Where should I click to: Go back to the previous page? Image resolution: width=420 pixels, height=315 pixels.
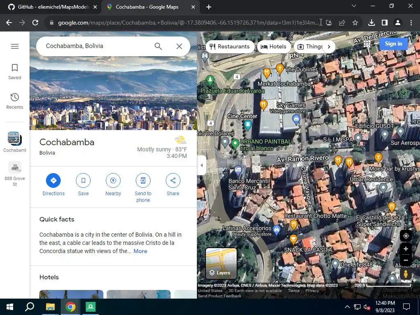coord(9,23)
